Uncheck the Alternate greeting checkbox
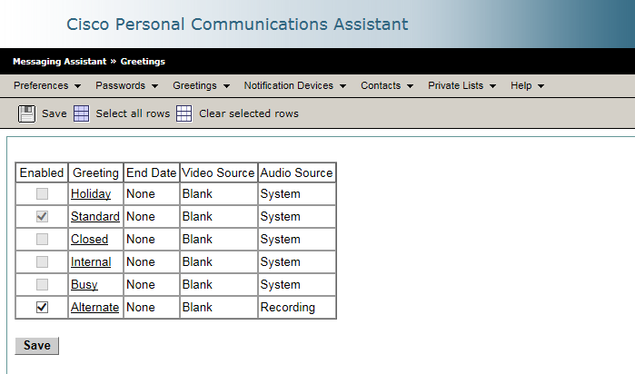Viewport: 635px width, 374px height. (42, 307)
